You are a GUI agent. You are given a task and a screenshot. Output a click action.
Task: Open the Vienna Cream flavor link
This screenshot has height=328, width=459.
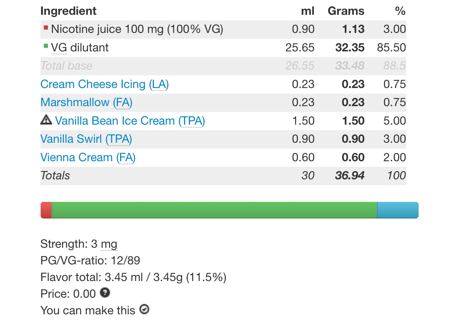88,158
